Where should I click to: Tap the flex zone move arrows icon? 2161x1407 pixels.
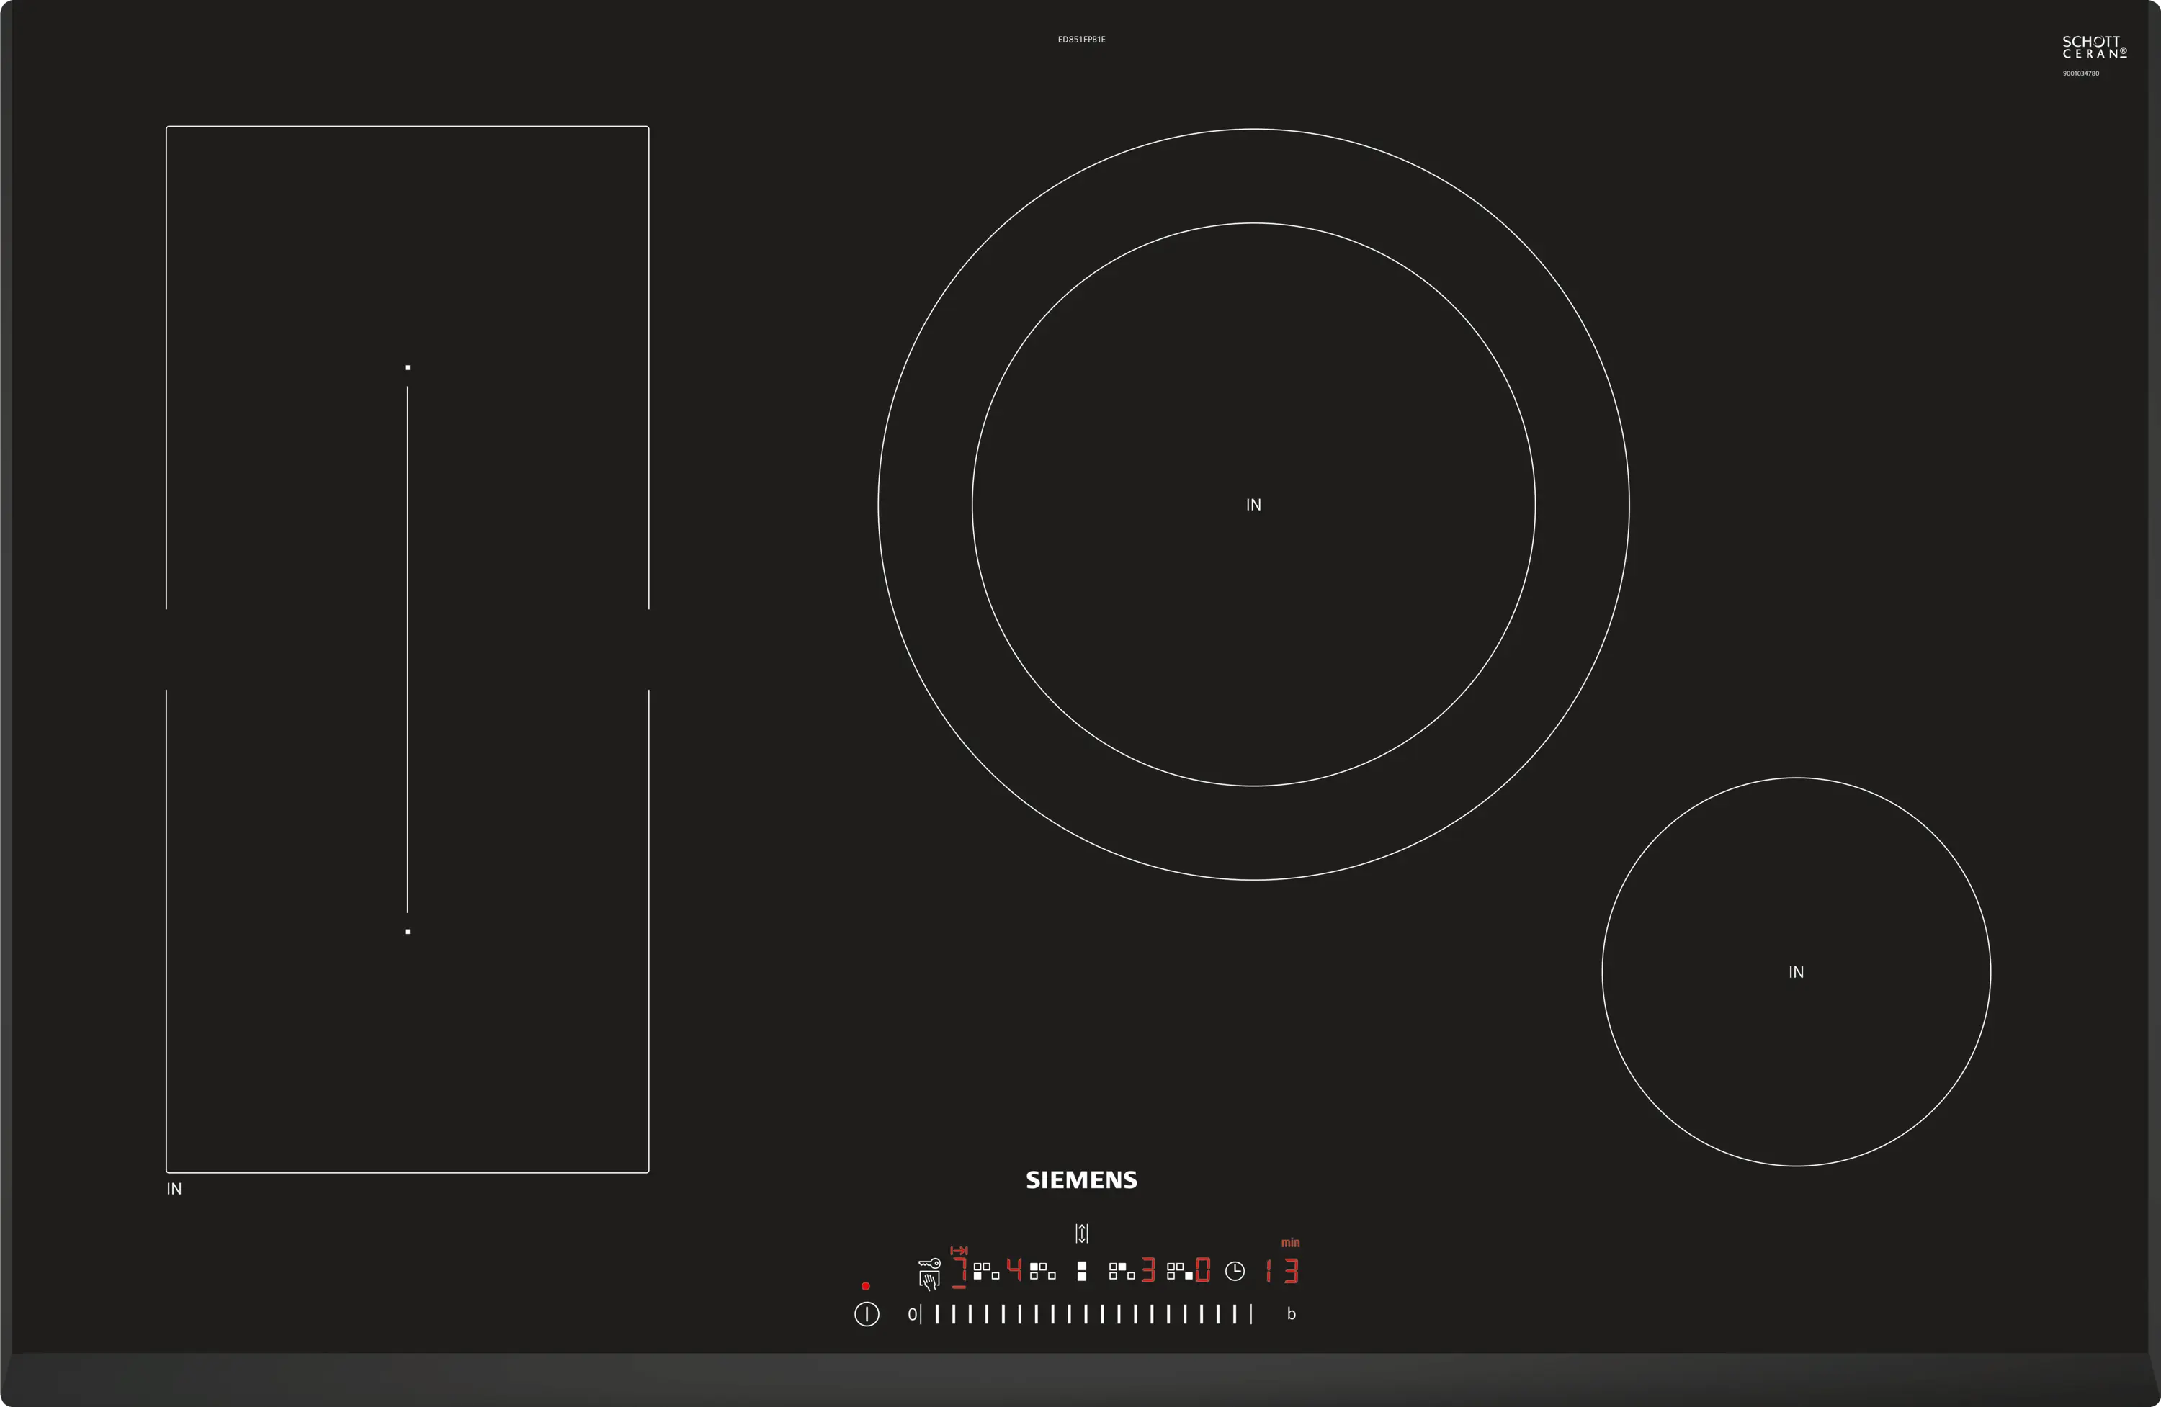[x=1083, y=1233]
